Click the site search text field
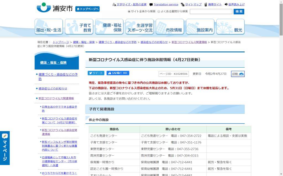Screen dimensions: 283x176 [211, 12]
